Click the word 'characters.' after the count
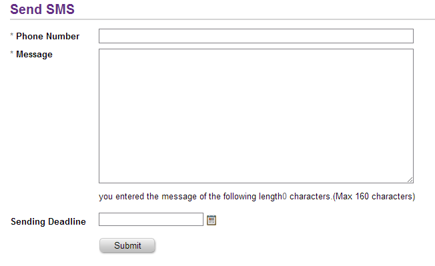 [311, 197]
